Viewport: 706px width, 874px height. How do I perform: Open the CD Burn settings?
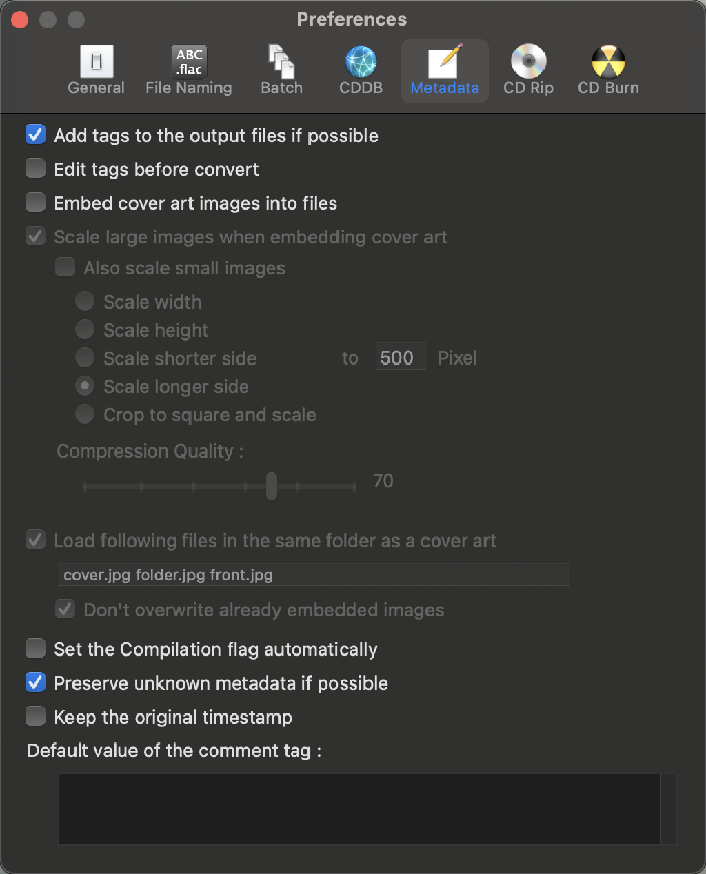click(x=607, y=69)
